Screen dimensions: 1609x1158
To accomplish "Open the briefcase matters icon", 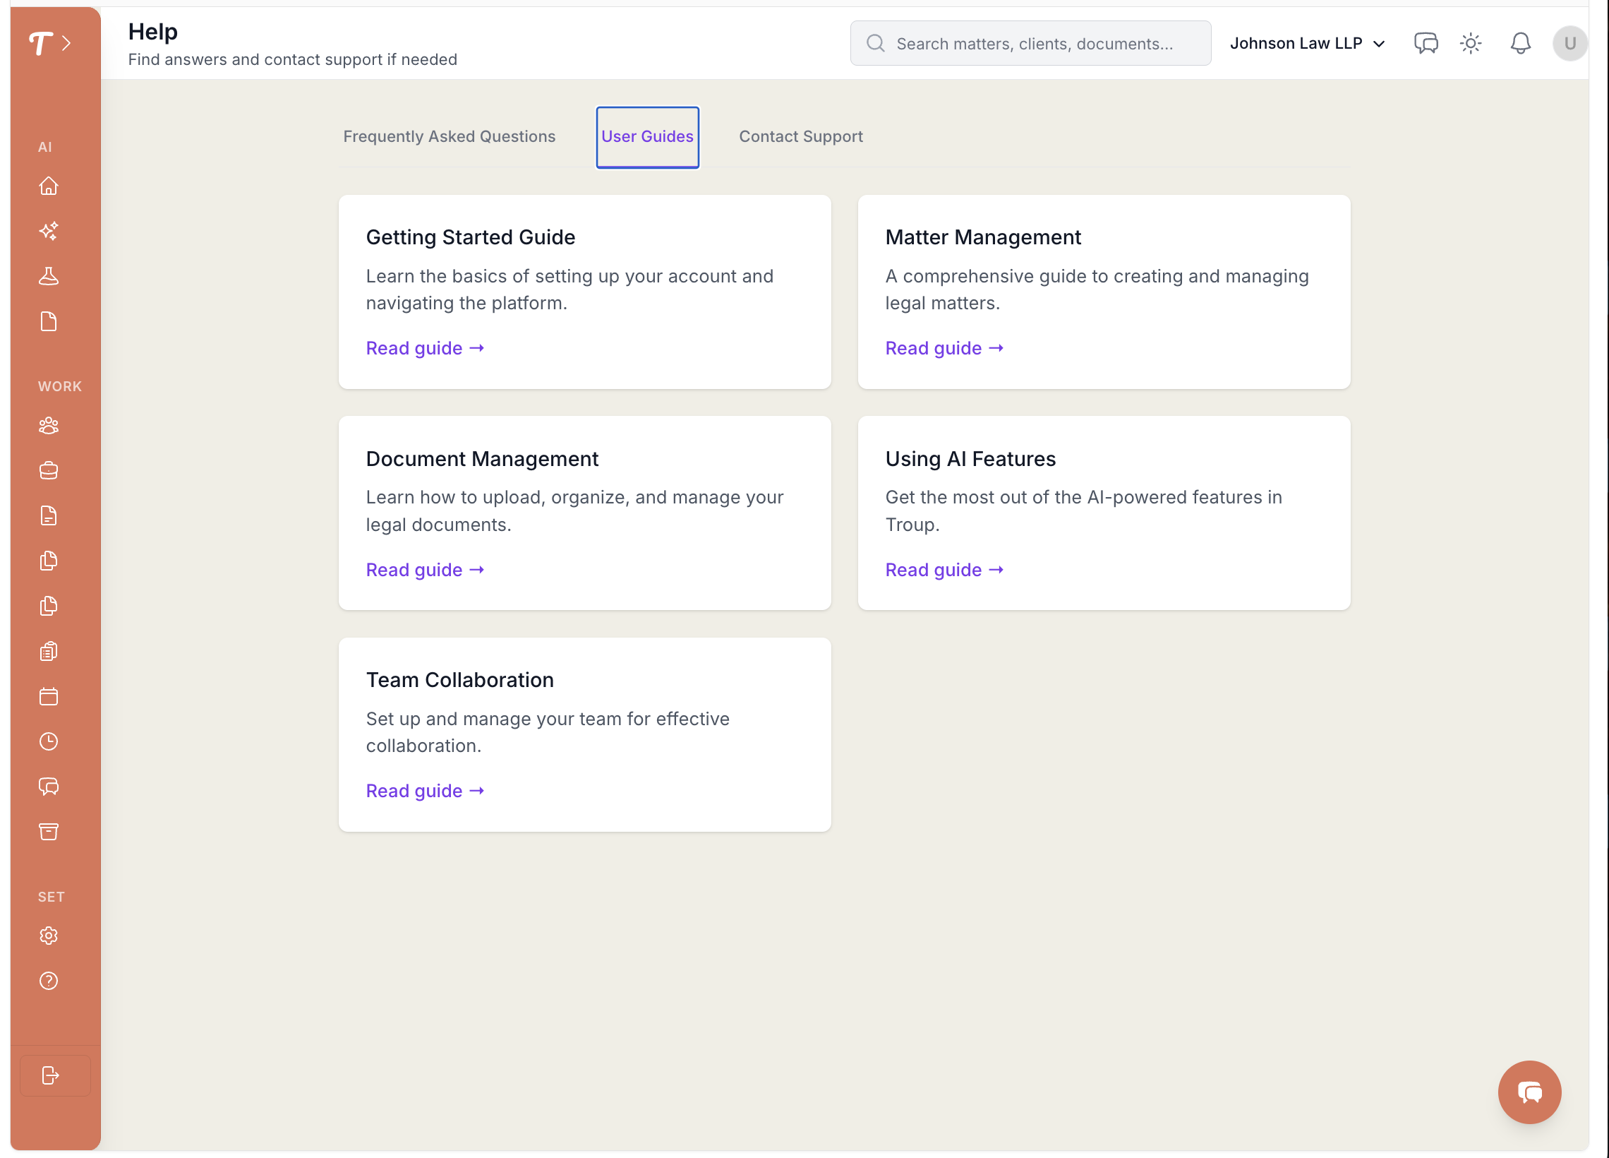I will point(48,471).
